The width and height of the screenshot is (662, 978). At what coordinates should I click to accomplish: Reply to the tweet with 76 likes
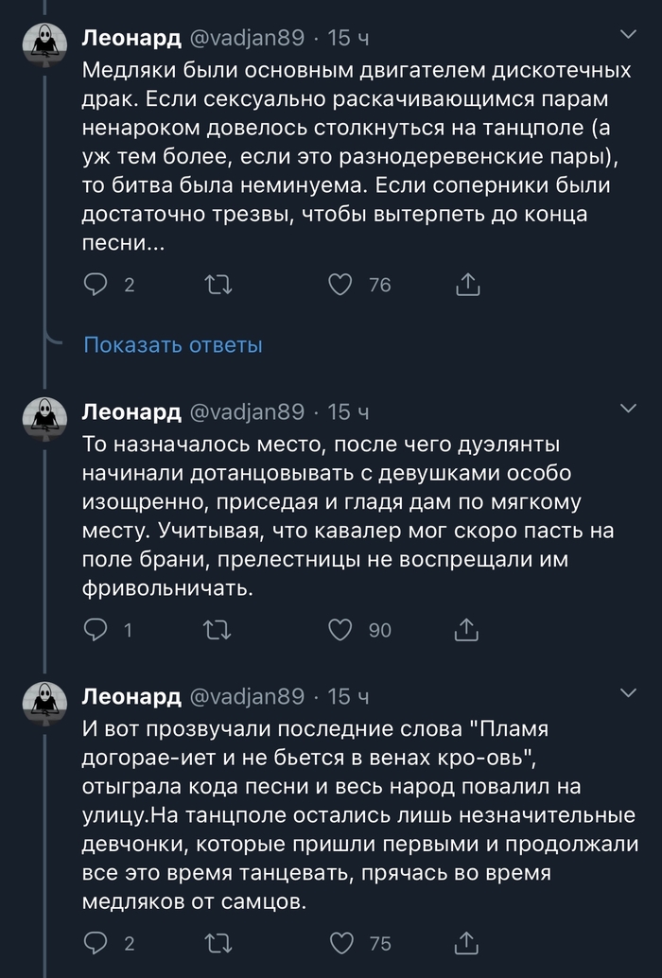[96, 284]
